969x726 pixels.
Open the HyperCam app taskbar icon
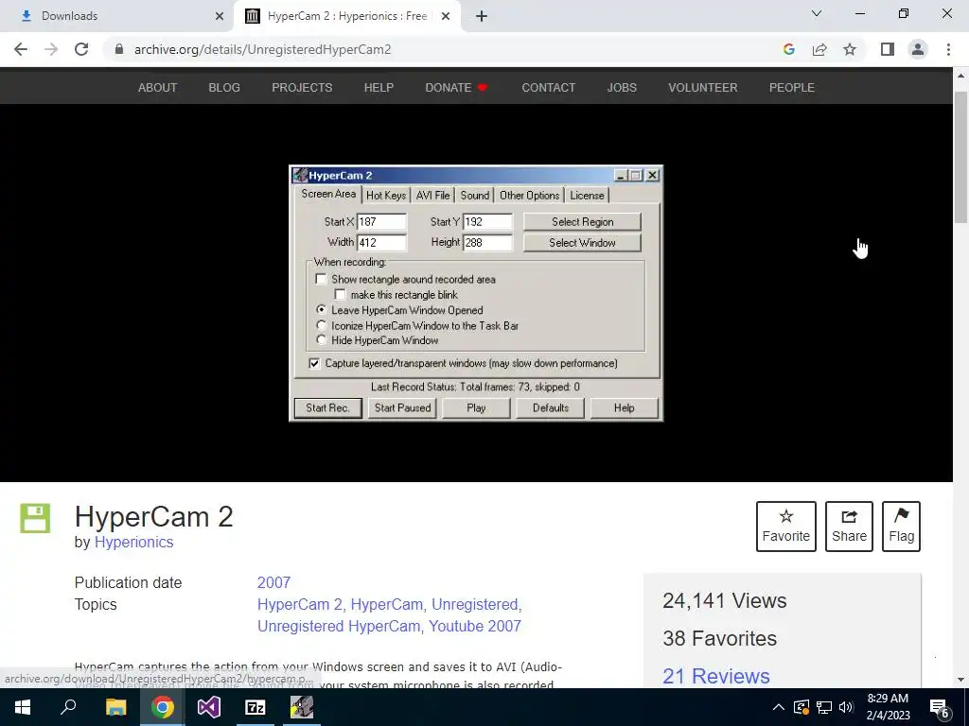click(302, 707)
